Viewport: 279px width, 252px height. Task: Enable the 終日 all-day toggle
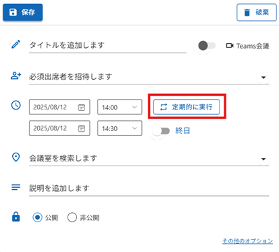pos(161,131)
